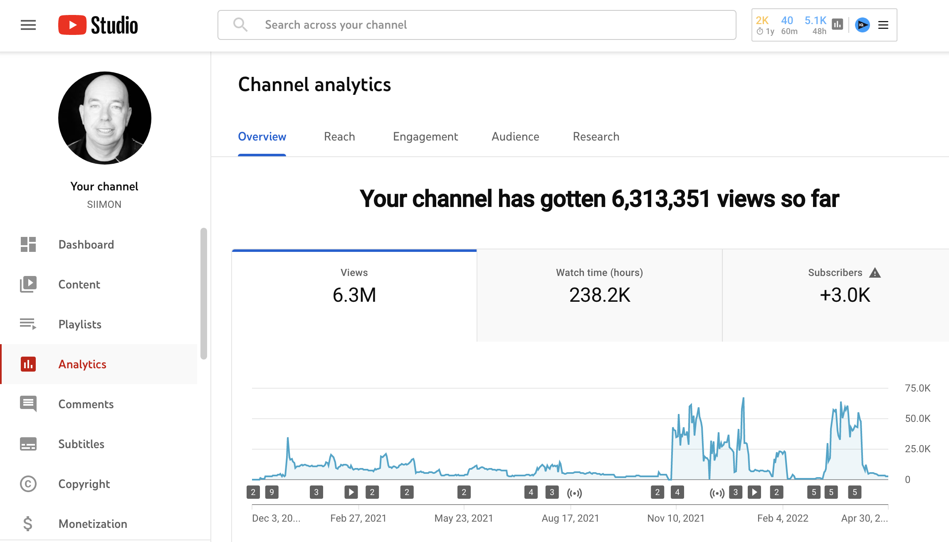Select the Copyright icon
949x542 pixels.
(x=28, y=484)
